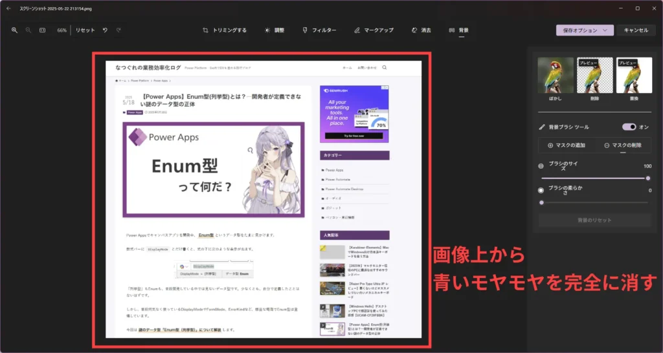Screen dimensions: 663x353
Task: Choose the ぼかし background thumbnail
Action: [x=556, y=75]
